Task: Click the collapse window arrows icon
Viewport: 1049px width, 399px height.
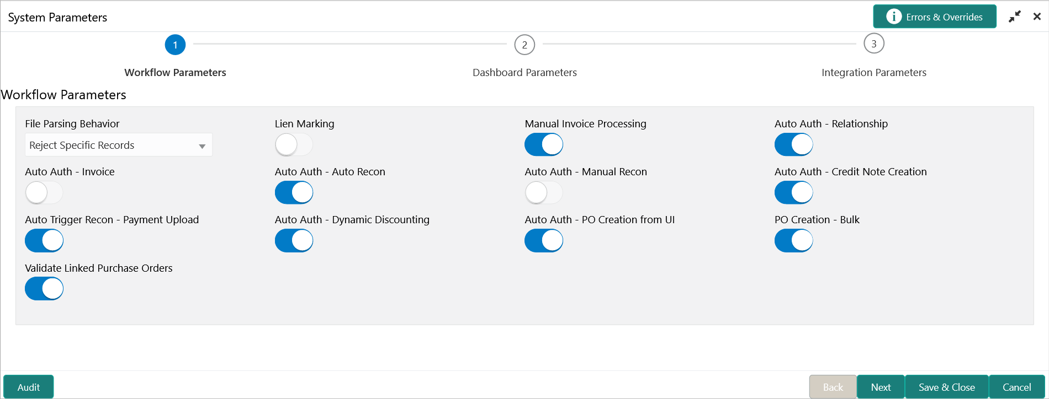Action: [x=1015, y=17]
